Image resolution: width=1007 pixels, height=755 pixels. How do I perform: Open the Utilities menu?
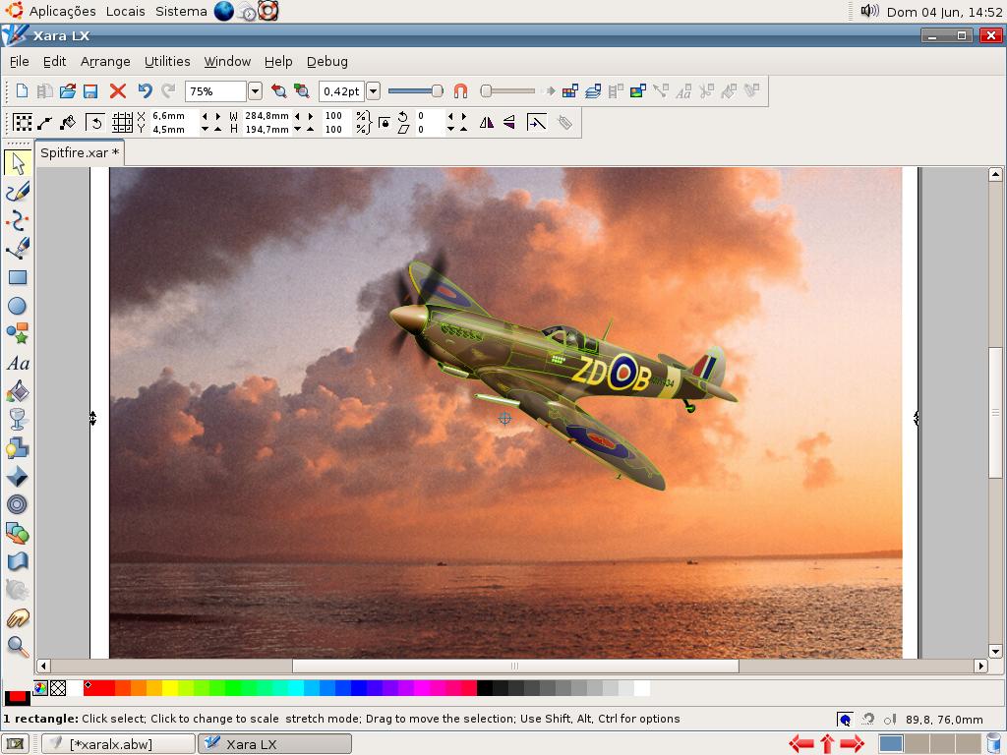pos(167,62)
